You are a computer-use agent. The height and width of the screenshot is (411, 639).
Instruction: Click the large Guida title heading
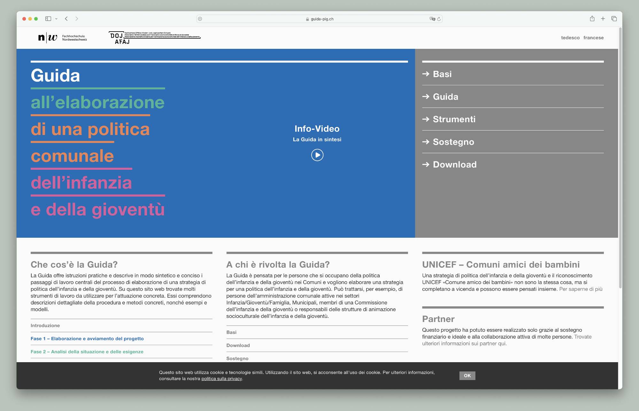tap(55, 76)
